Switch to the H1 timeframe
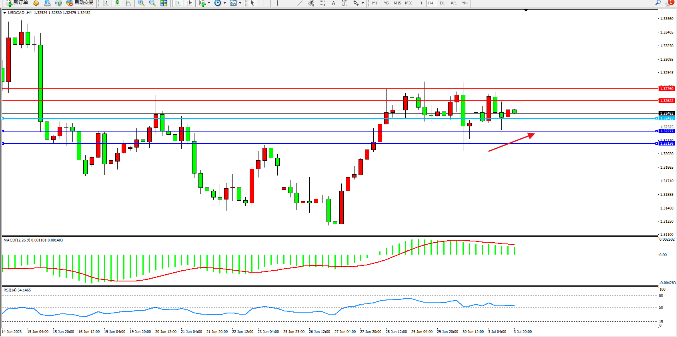The image size is (677, 337). (x=420, y=3)
